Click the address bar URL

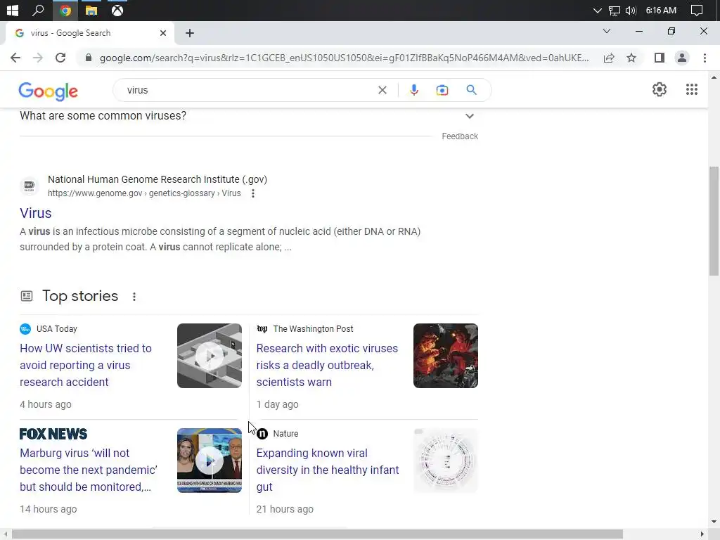click(x=344, y=58)
